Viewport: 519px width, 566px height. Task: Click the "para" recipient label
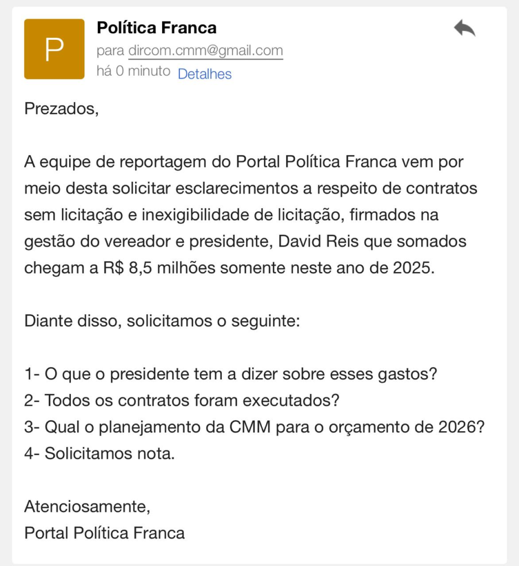[x=110, y=51]
